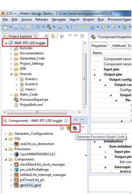The width and height of the screenshot is (132, 194).
Task: Open dropdown next to gear configuration icon
Action: 43,27
